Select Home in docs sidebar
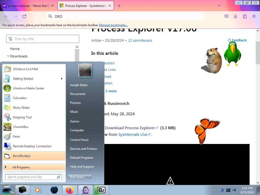The image size is (260, 195). click(15, 49)
